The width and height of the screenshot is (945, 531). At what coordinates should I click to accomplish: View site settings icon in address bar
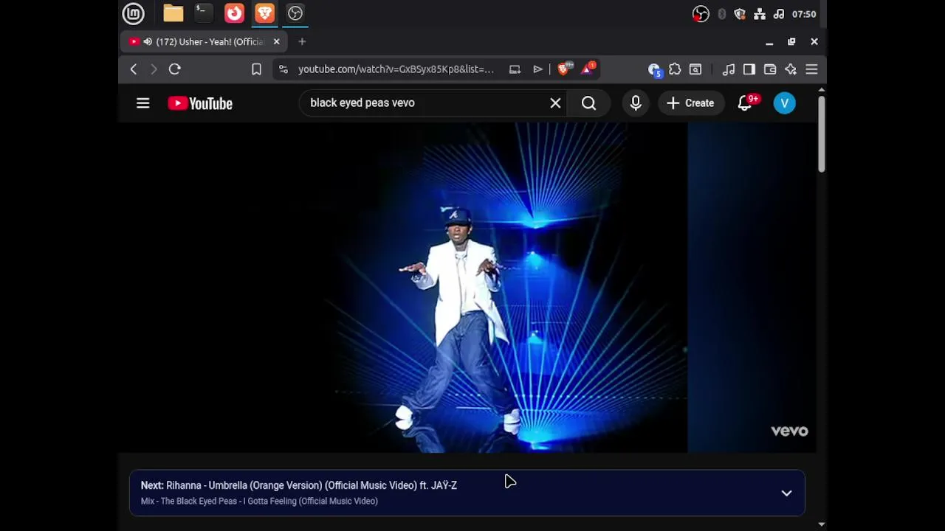coord(283,69)
